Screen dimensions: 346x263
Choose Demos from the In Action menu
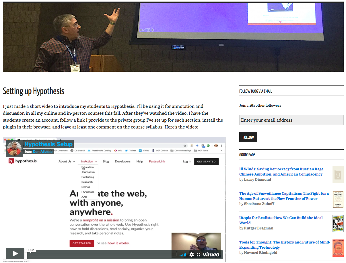pyautogui.click(x=85, y=187)
